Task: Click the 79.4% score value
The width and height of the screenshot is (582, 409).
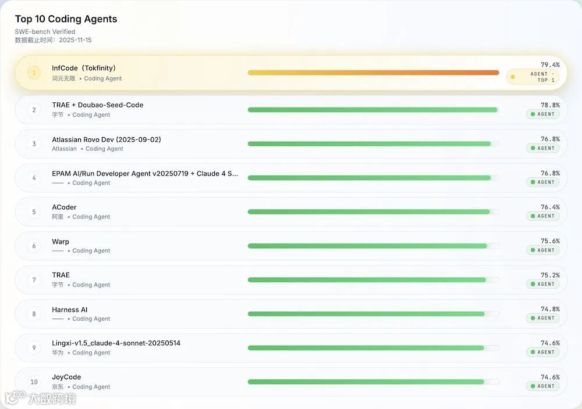Action: [550, 65]
